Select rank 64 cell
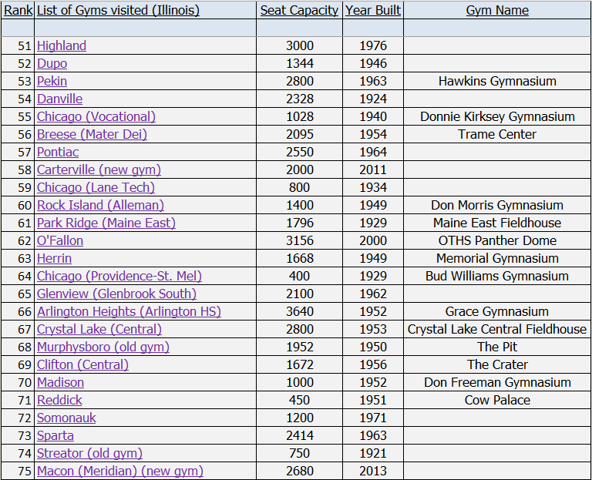Screen dimensions: 592x480 pyautogui.click(x=18, y=277)
